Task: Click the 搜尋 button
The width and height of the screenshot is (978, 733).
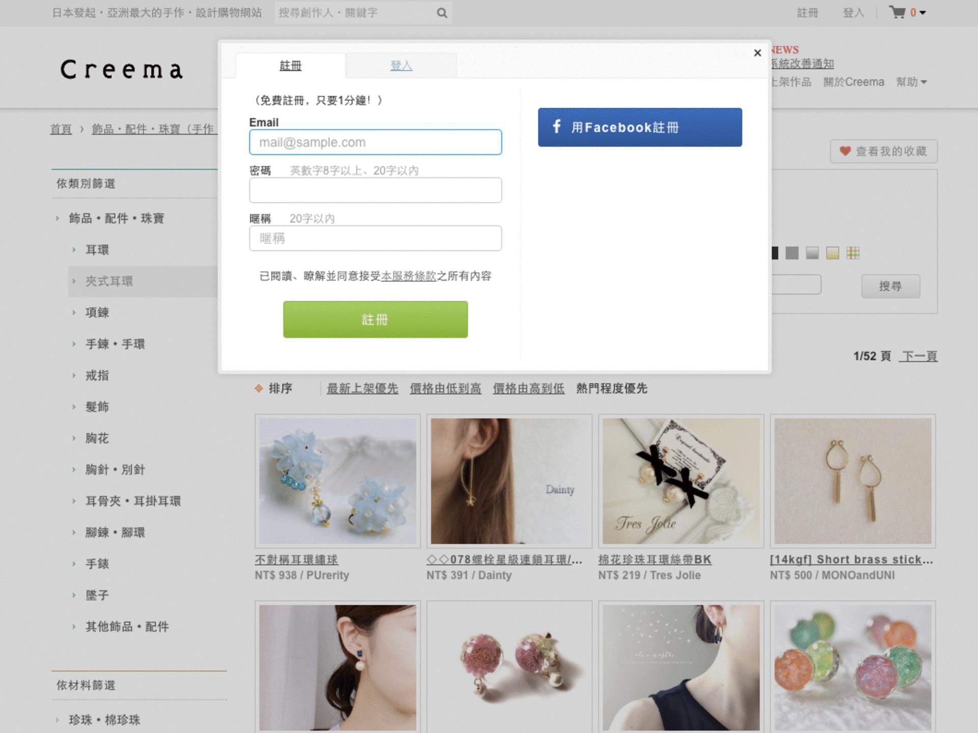Action: (890, 286)
